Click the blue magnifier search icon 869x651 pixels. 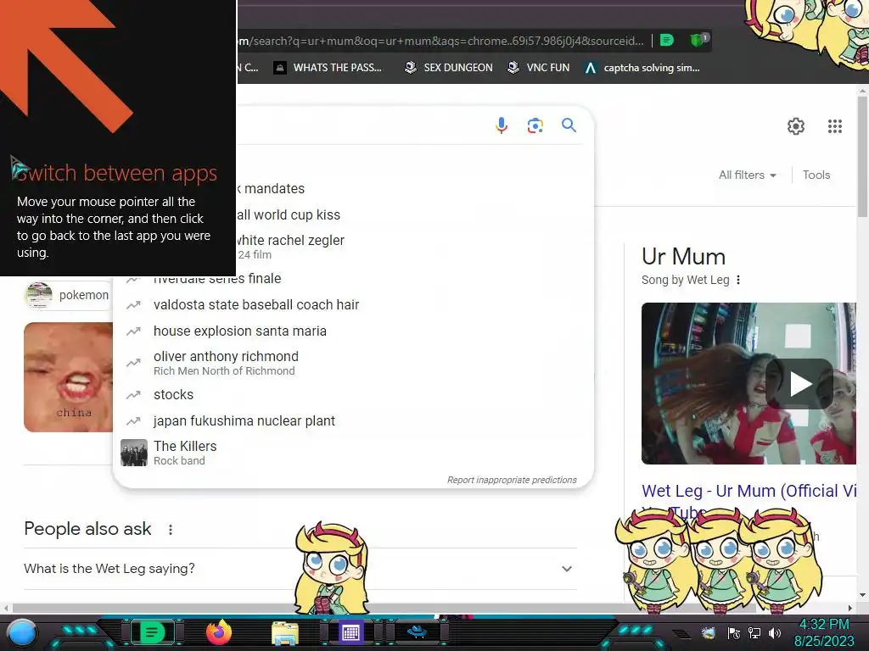pos(569,125)
